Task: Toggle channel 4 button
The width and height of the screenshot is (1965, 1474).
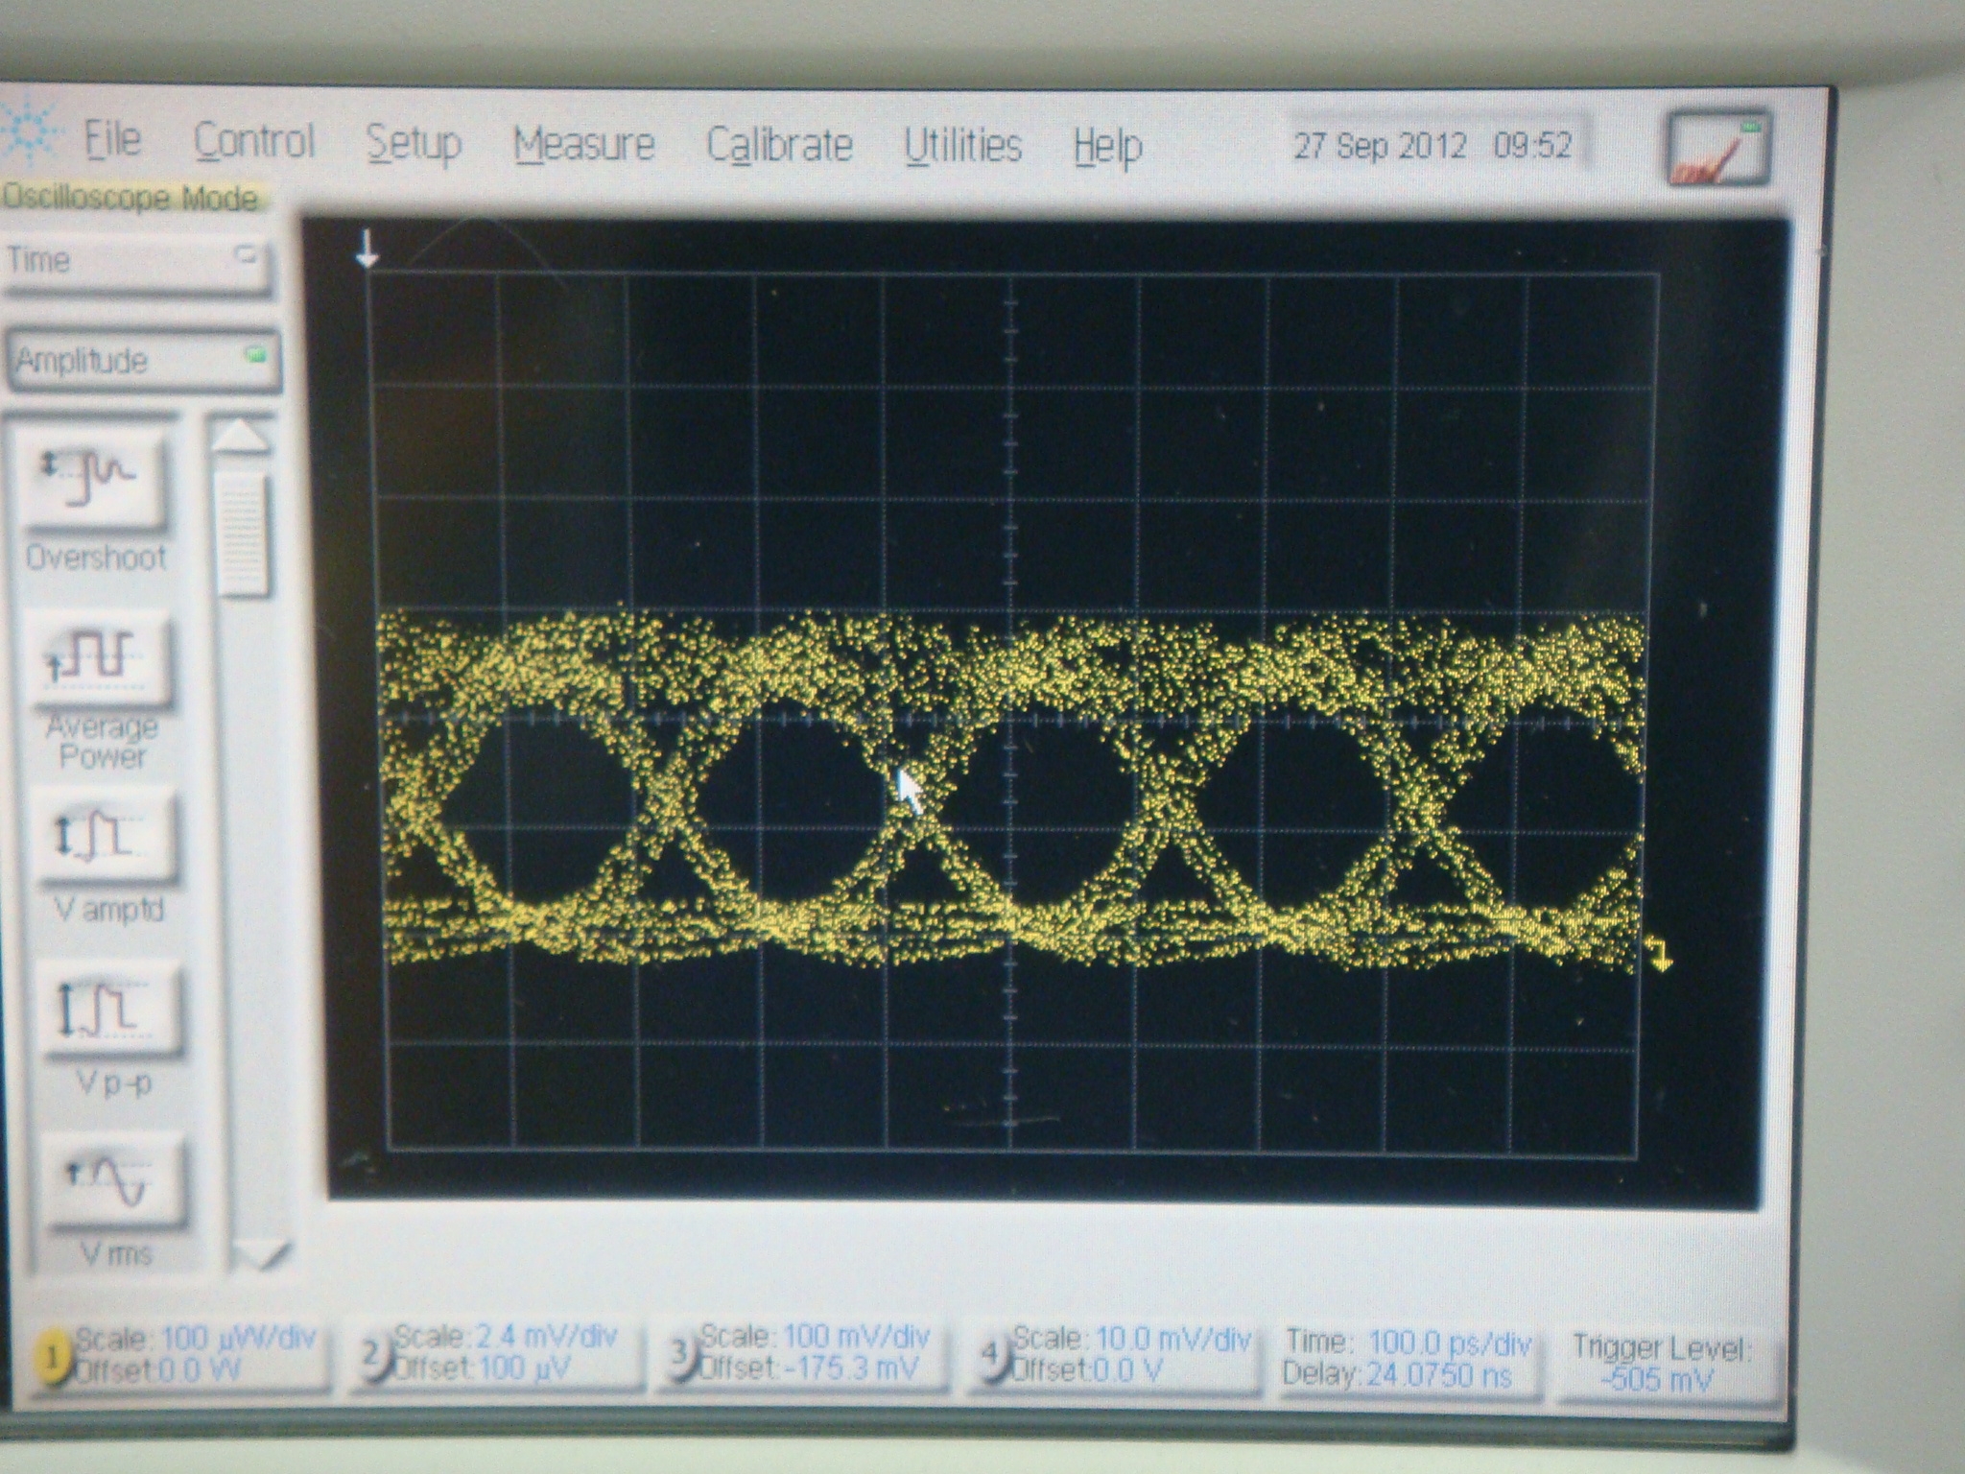Action: (x=993, y=1354)
